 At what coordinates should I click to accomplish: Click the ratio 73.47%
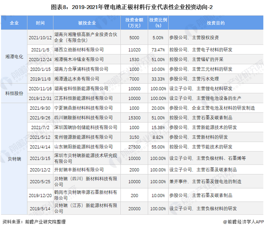pos(158,50)
